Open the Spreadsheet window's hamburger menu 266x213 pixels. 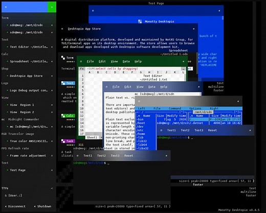point(81,61)
